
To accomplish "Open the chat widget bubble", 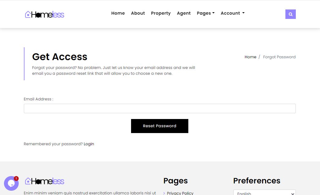I will tap(11, 183).
